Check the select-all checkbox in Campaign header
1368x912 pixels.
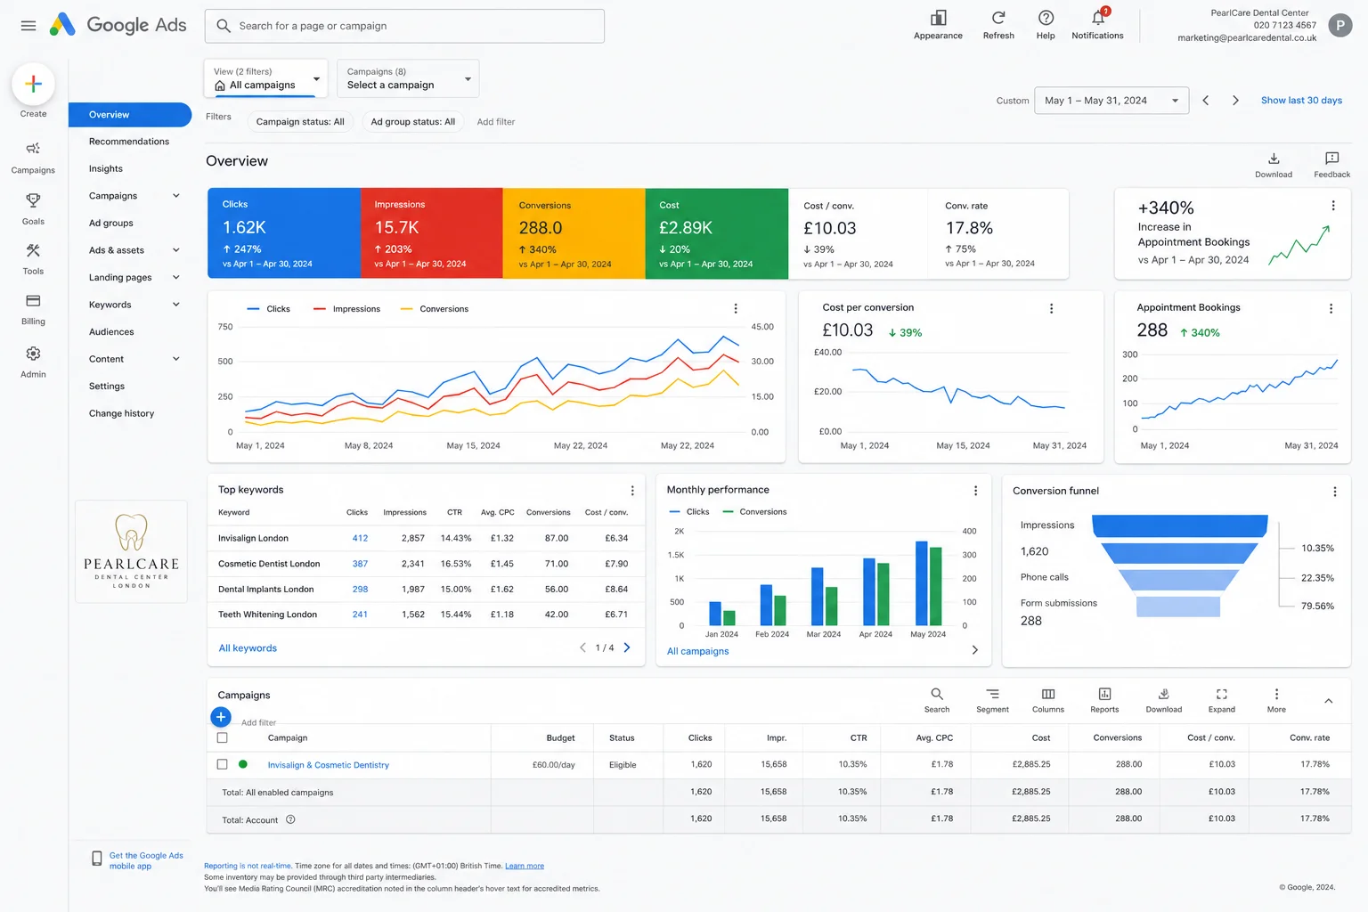pyautogui.click(x=223, y=737)
